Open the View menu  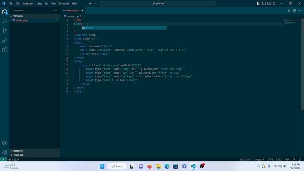point(39,3)
